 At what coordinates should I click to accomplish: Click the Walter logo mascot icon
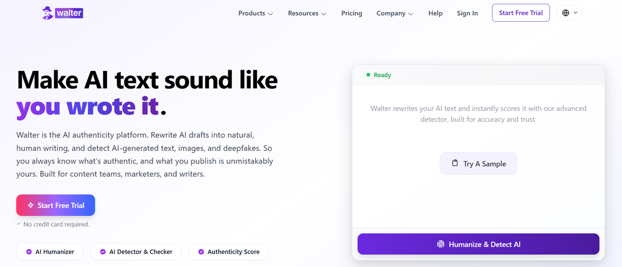coord(47,13)
